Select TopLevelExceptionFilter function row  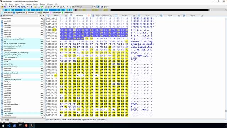click(x=22, y=104)
